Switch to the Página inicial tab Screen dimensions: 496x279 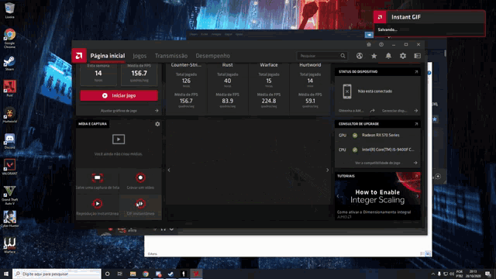(x=108, y=56)
